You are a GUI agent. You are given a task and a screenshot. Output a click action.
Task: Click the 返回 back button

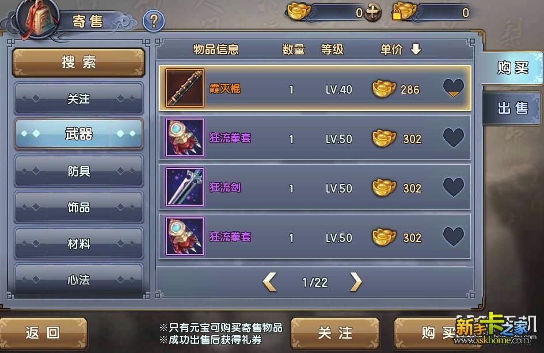pyautogui.click(x=43, y=332)
